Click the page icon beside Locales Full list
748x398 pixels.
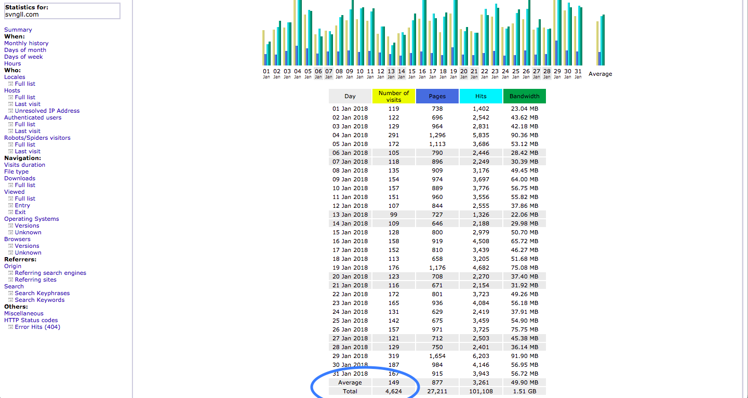tap(11, 84)
